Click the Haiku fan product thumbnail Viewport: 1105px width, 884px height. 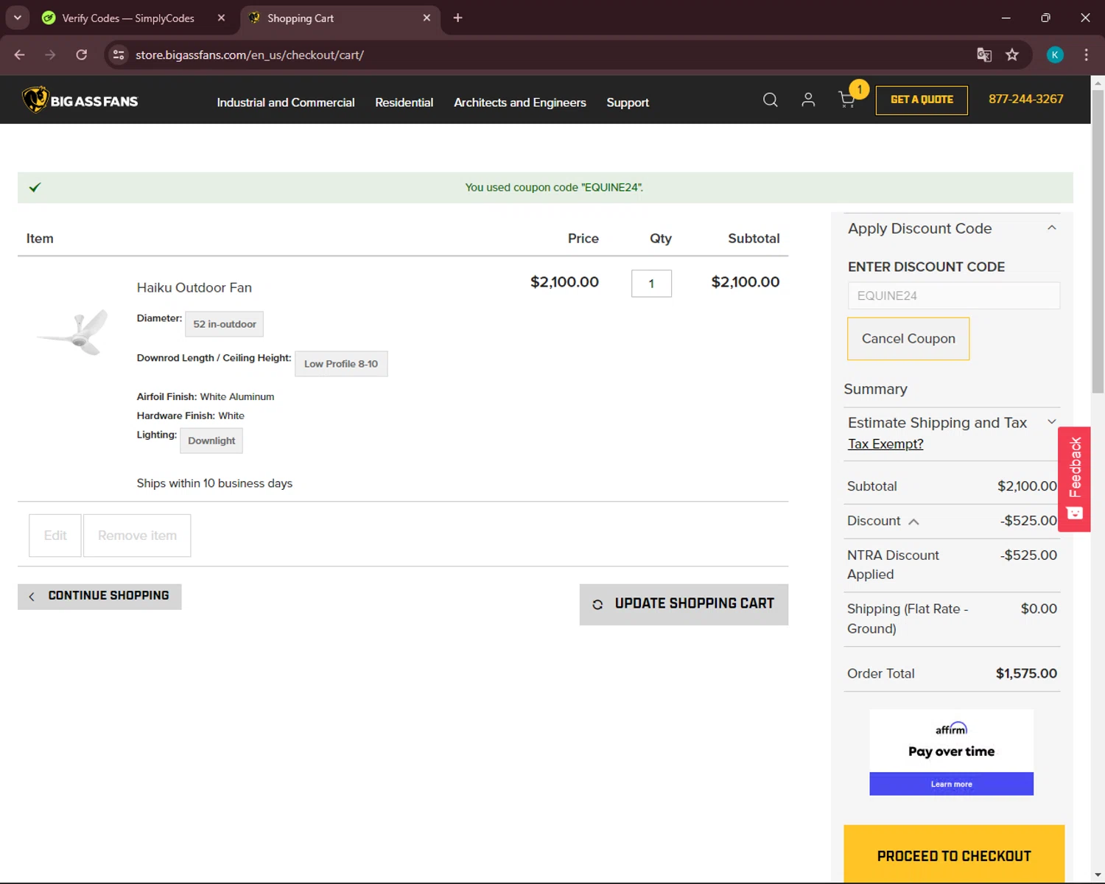click(x=72, y=333)
